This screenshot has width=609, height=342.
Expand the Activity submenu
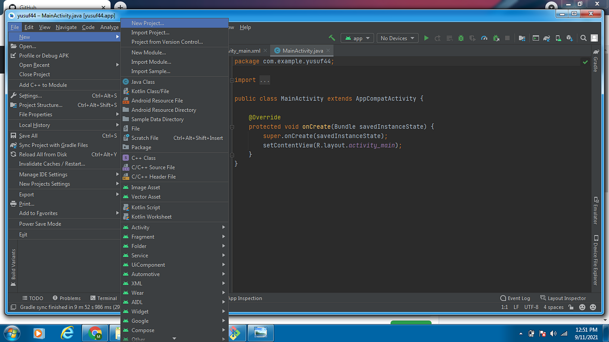pos(140,227)
